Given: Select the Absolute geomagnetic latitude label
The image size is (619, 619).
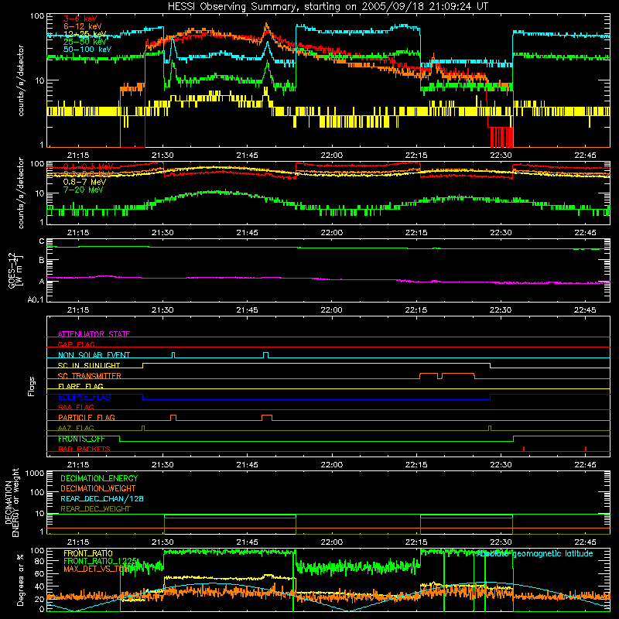Looking at the screenshot, I should pos(535,554).
